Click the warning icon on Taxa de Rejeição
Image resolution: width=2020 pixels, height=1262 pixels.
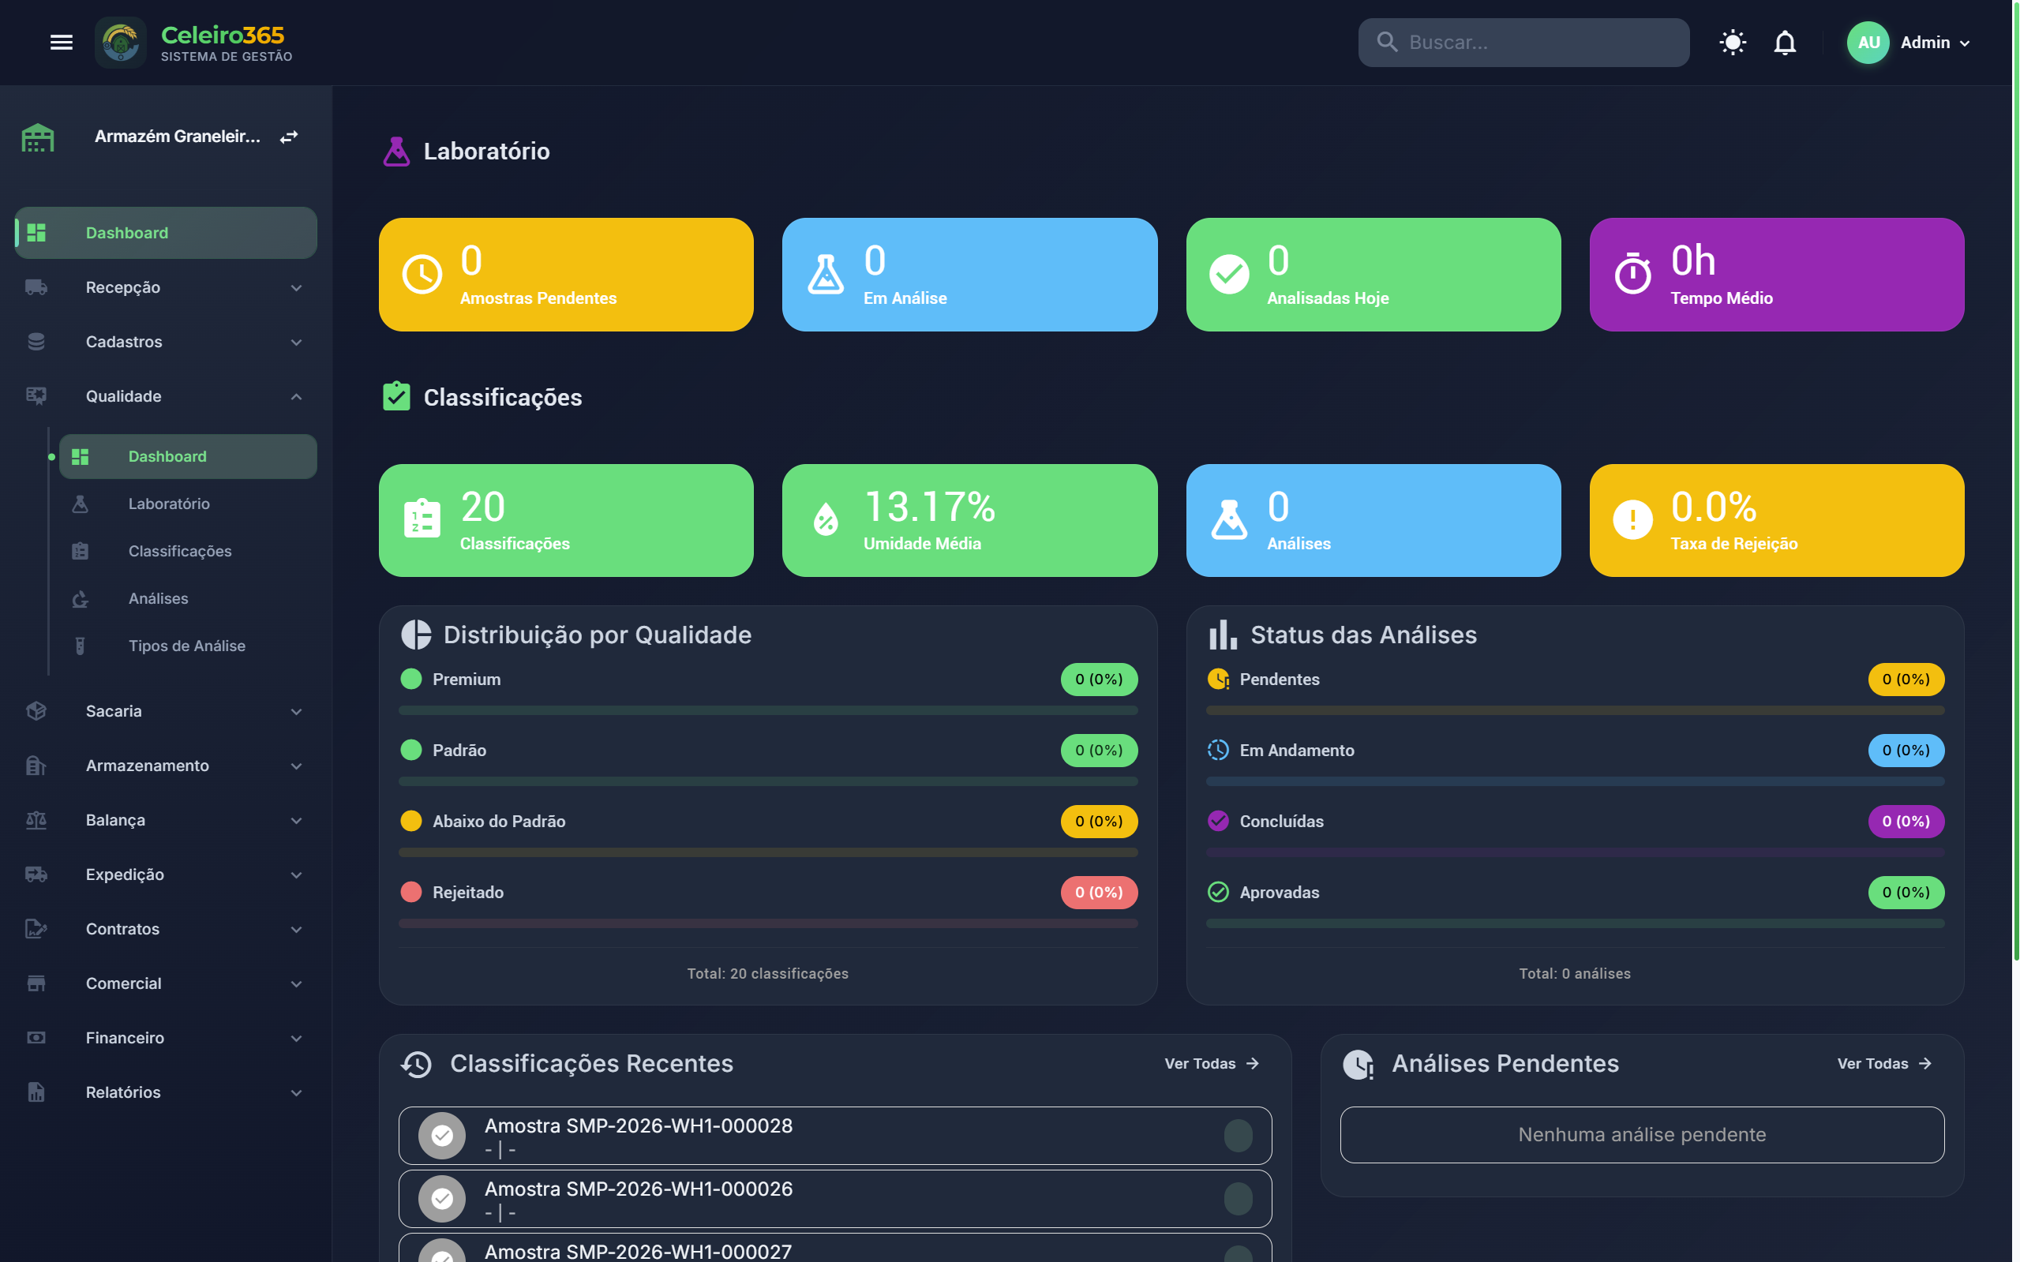(1632, 520)
